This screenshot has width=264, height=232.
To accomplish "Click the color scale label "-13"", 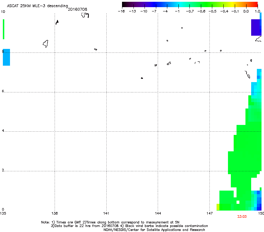I will pyautogui.click(x=132, y=11).
